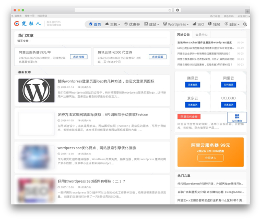Click the search magnifier in the navbar
The height and width of the screenshot is (220, 261).
tap(245, 24)
